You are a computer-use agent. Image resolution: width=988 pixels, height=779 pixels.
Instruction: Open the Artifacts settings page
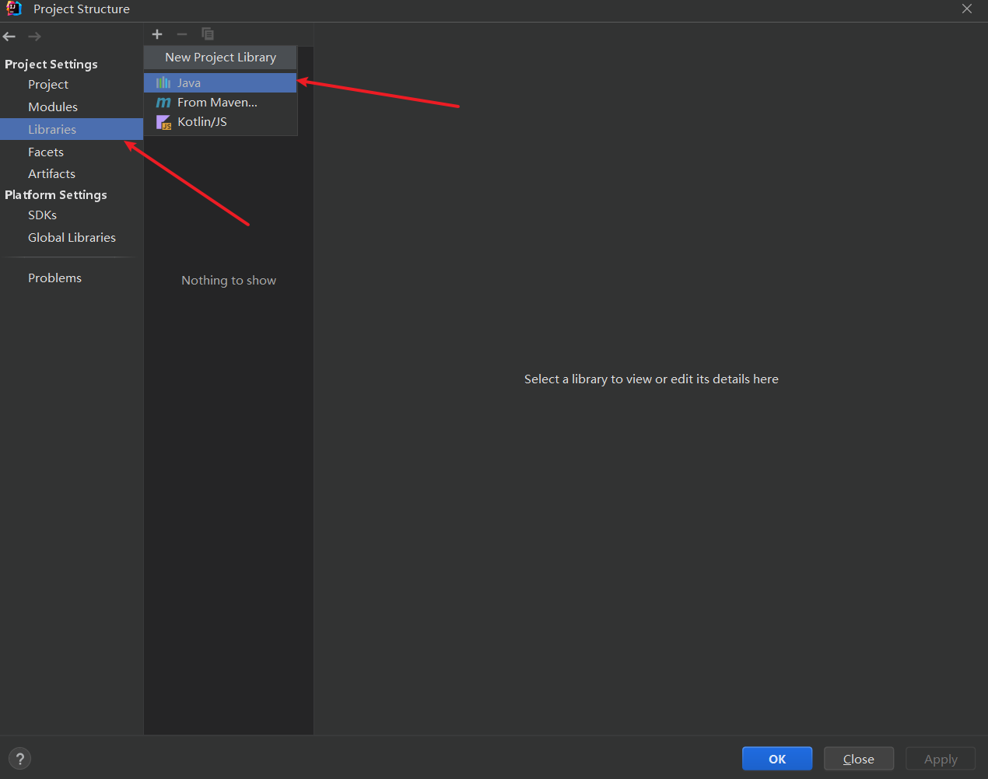click(51, 173)
